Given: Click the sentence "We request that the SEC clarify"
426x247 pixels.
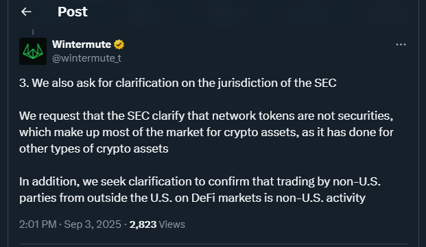Looking at the screenshot, I should pyautogui.click(x=206, y=132).
